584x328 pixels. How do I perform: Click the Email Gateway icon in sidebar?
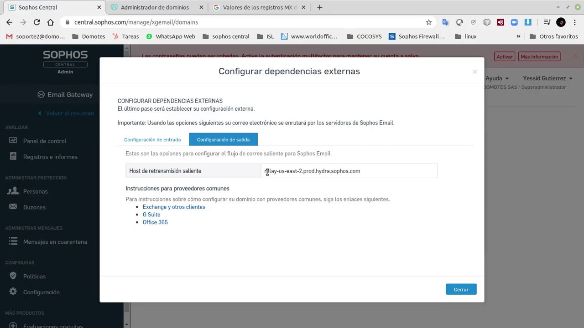(41, 95)
